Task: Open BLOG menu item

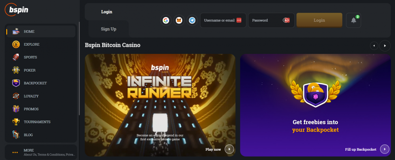Action: [41, 135]
